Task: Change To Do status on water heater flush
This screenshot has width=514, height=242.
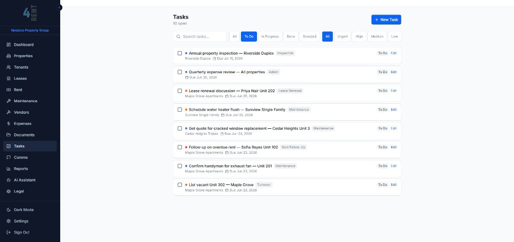Action: point(382,110)
